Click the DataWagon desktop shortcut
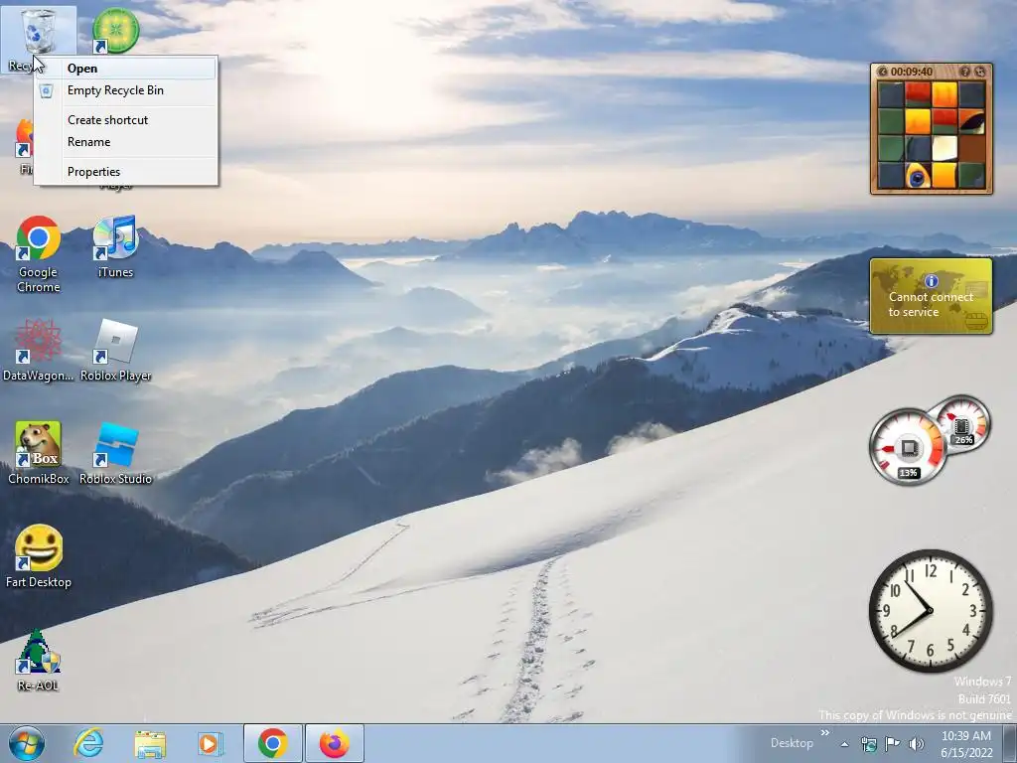The height and width of the screenshot is (763, 1017). tap(39, 350)
